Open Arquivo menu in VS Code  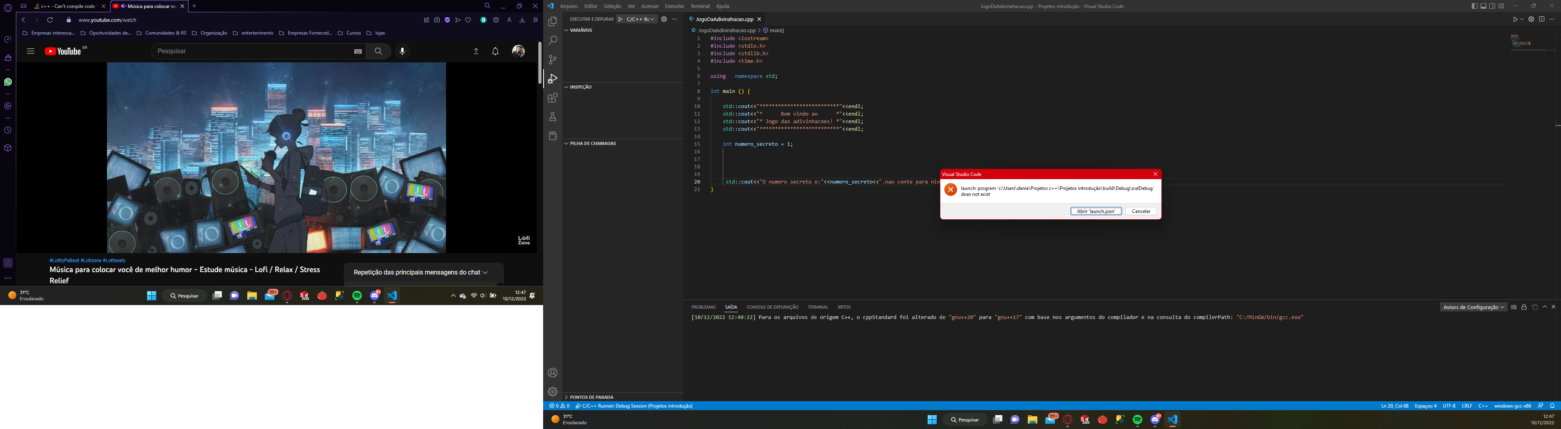coord(569,6)
